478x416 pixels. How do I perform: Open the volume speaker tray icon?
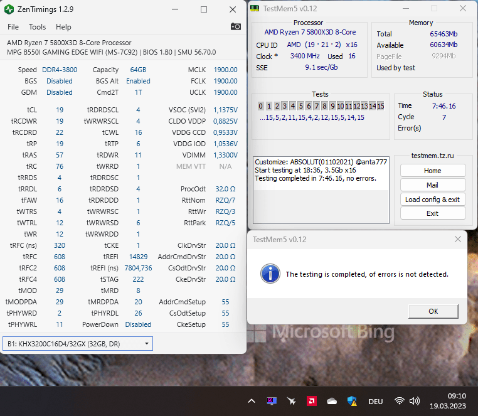(x=414, y=401)
